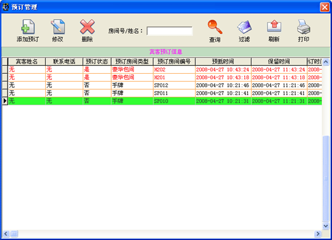Click the red X 删除 delete icon

(88, 27)
